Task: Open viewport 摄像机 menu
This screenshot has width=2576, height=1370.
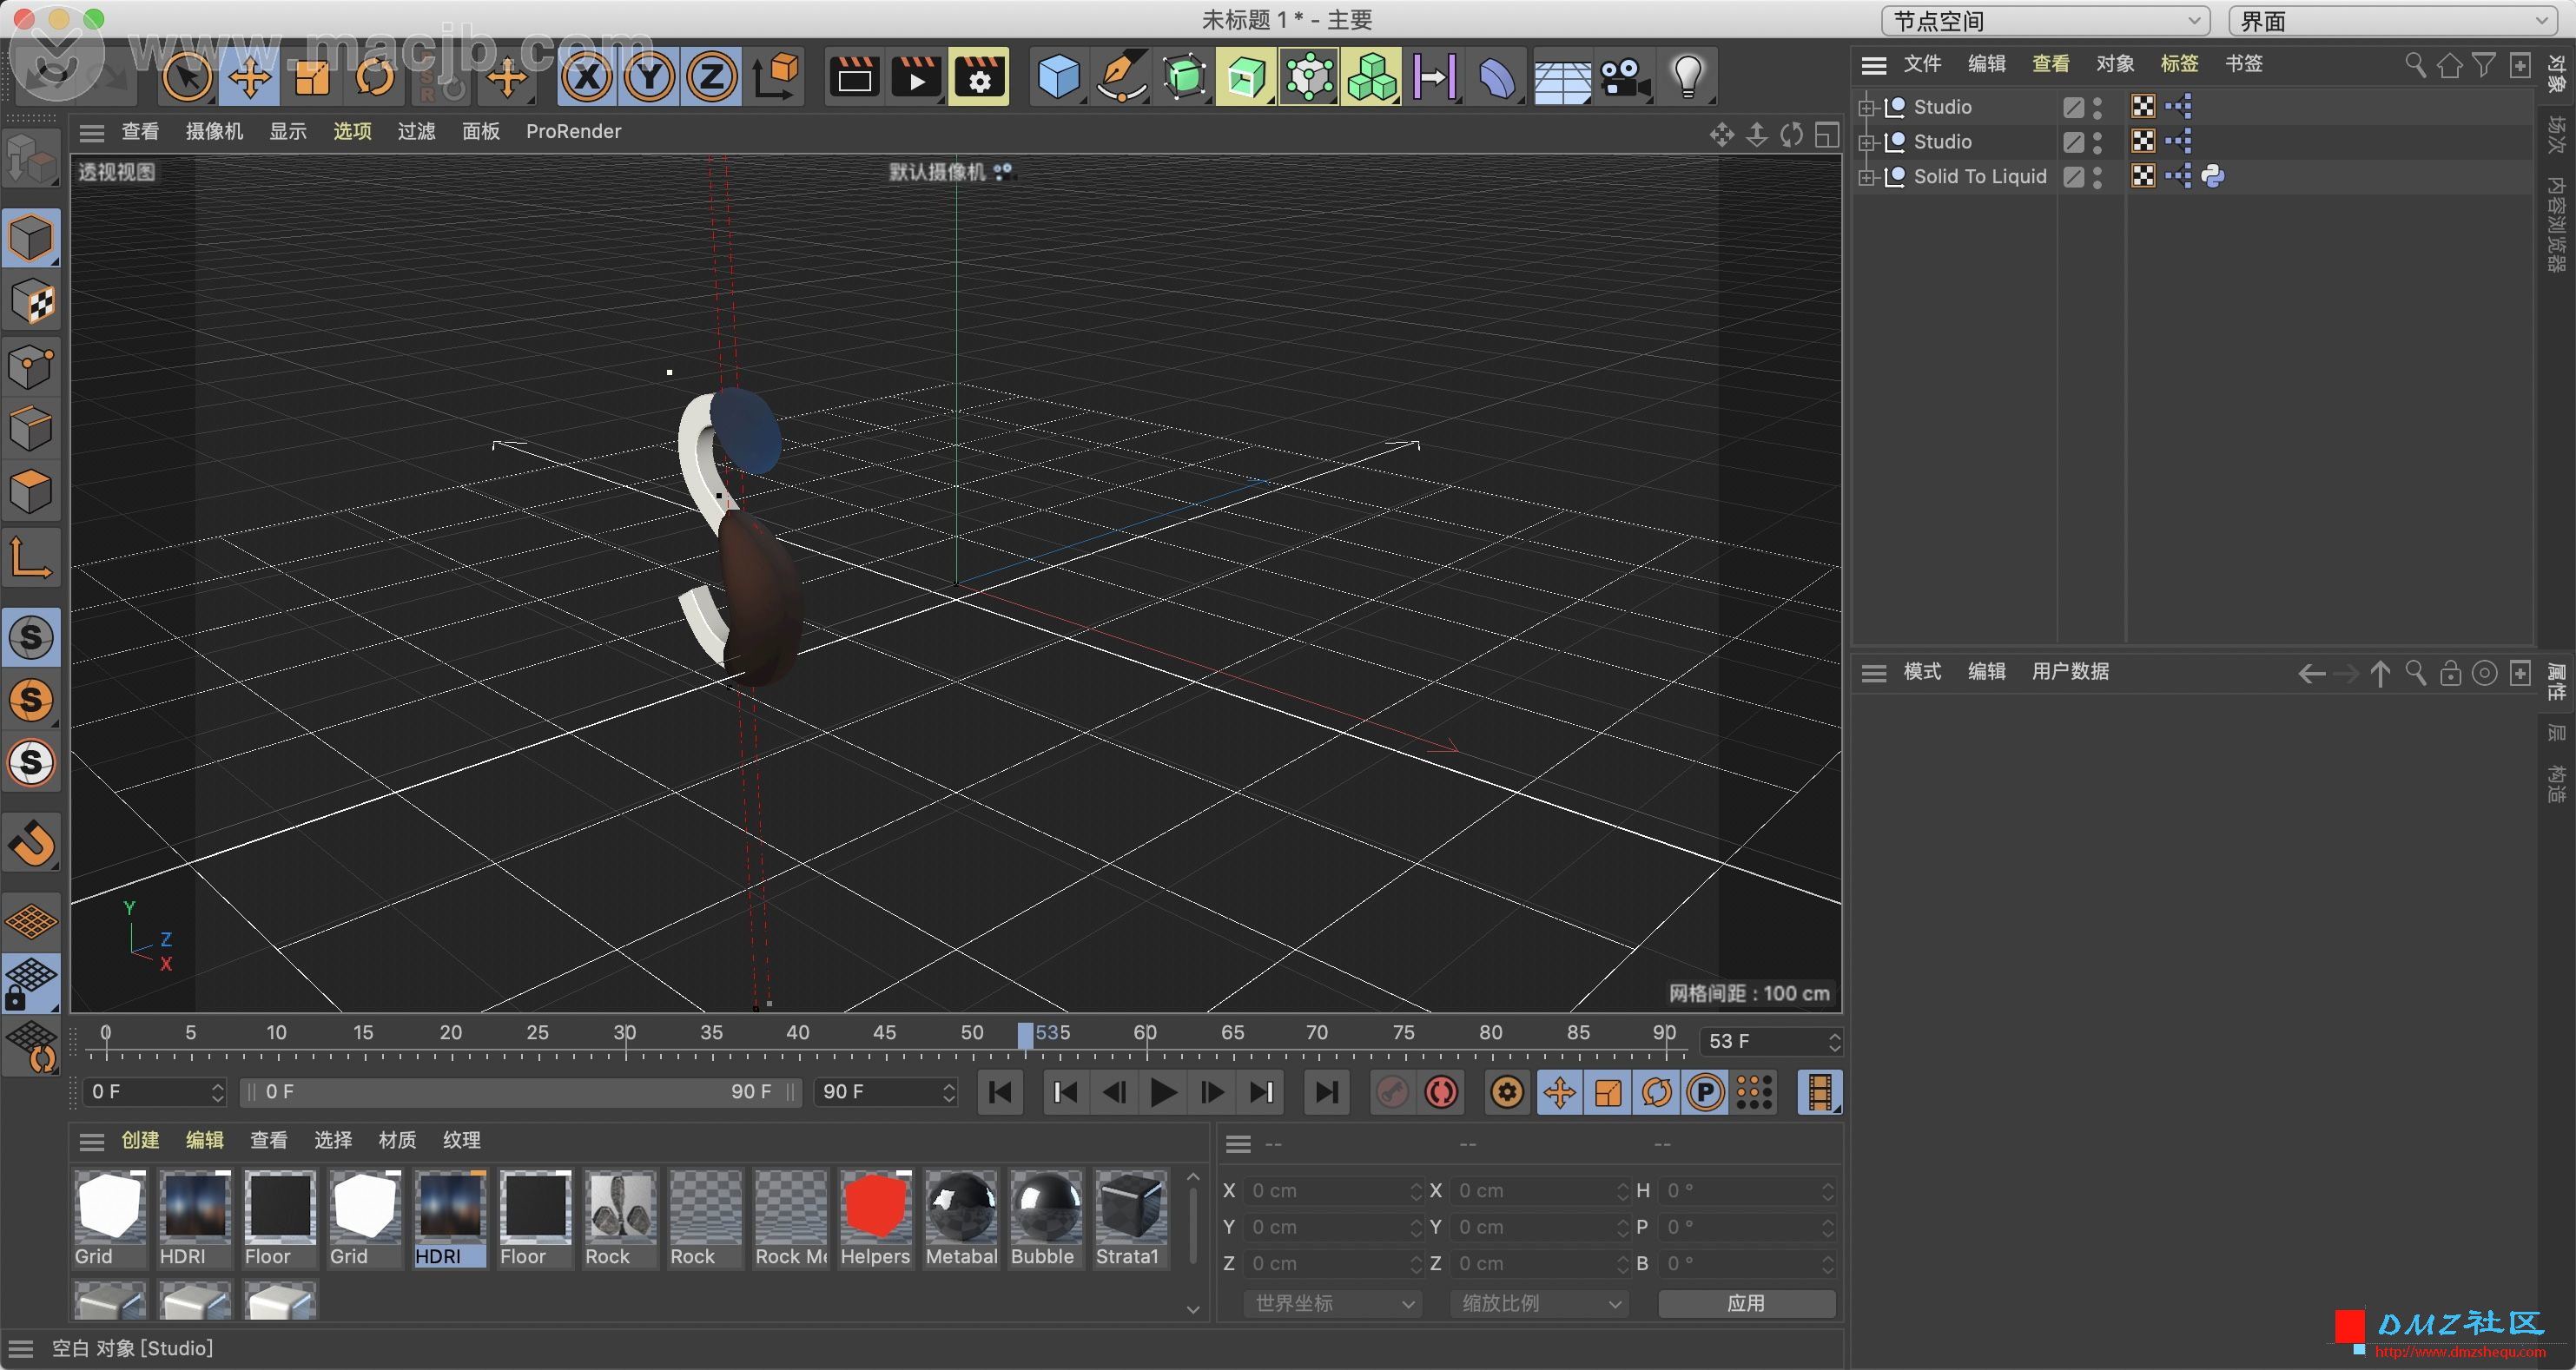Action: click(x=214, y=132)
